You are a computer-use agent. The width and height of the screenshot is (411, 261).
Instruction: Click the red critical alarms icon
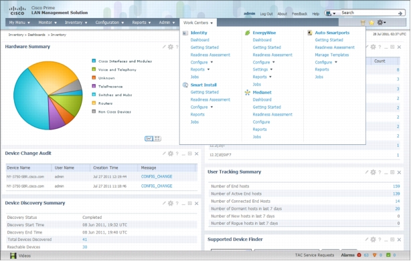pos(359,255)
